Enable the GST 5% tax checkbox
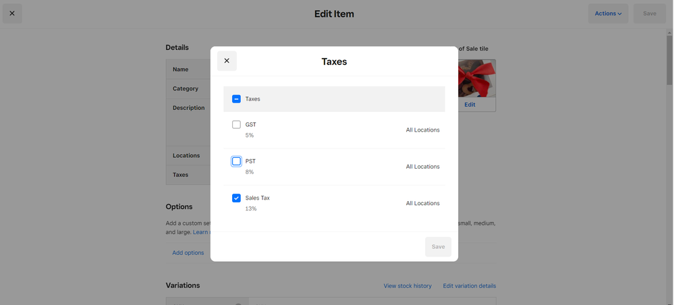 tap(236, 125)
